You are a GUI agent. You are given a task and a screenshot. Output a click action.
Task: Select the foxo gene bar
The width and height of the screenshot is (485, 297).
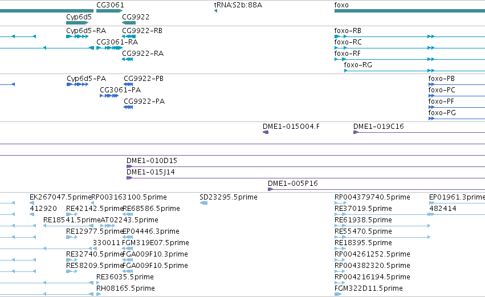pos(410,11)
